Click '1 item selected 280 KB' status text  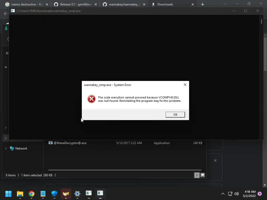tap(37, 175)
